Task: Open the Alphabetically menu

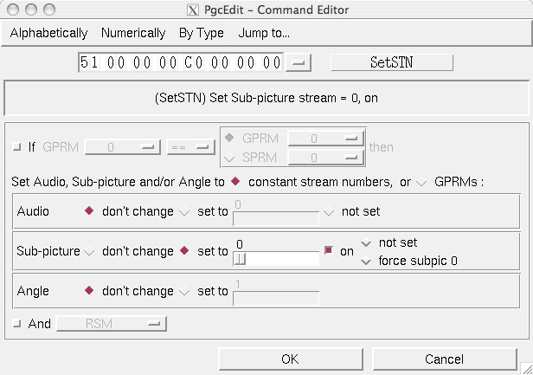Action: [x=48, y=33]
